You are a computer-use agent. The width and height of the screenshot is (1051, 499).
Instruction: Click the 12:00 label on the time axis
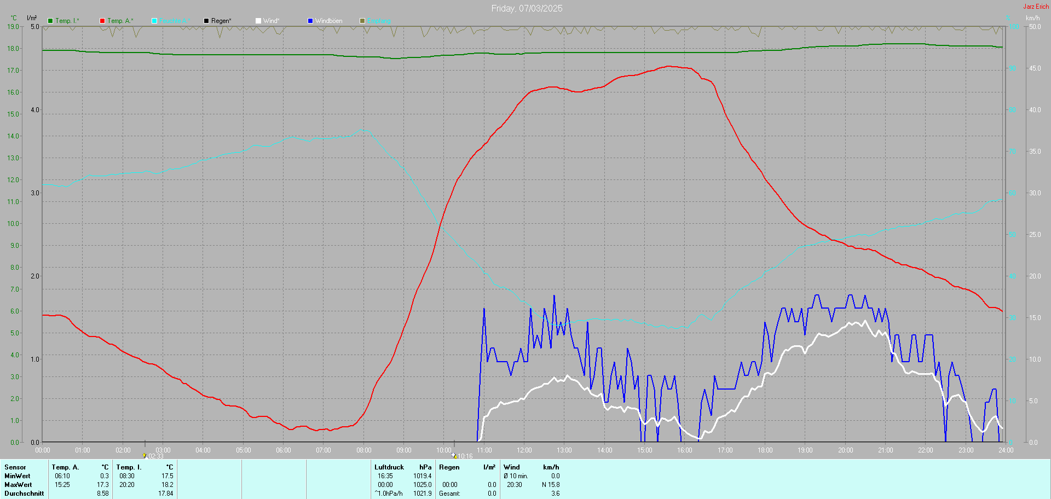pos(524,450)
